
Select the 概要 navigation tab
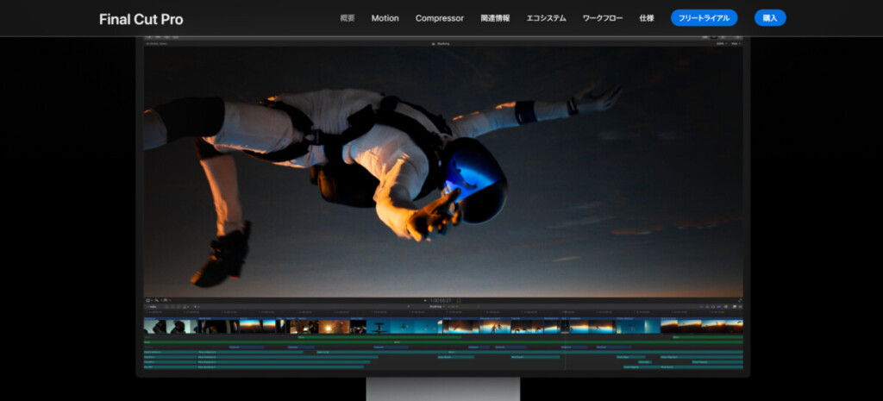(348, 18)
